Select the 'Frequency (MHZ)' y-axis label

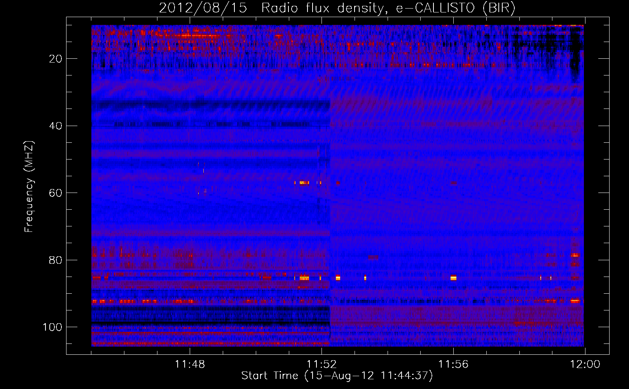pyautogui.click(x=29, y=186)
